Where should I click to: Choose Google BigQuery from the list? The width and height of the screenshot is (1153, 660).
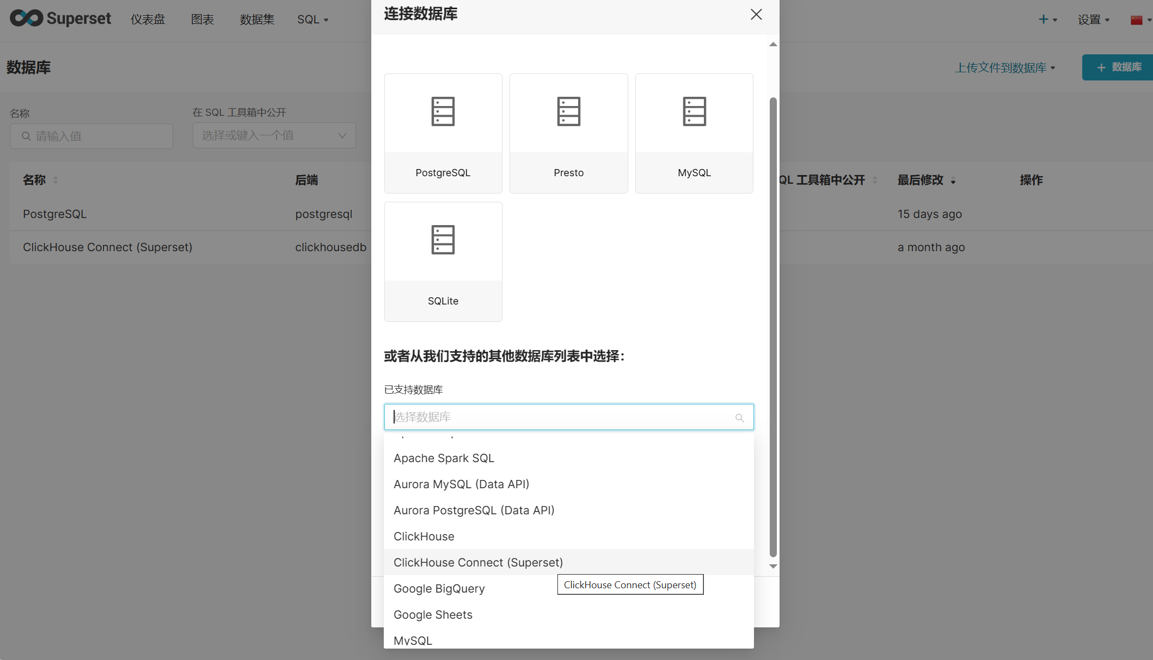569,588
